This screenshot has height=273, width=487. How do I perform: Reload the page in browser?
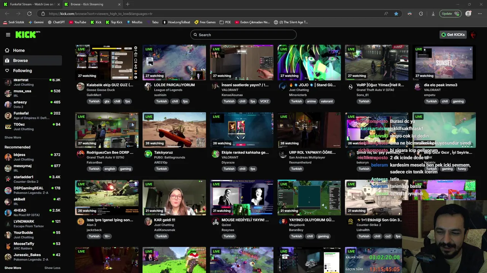[x=29, y=14]
